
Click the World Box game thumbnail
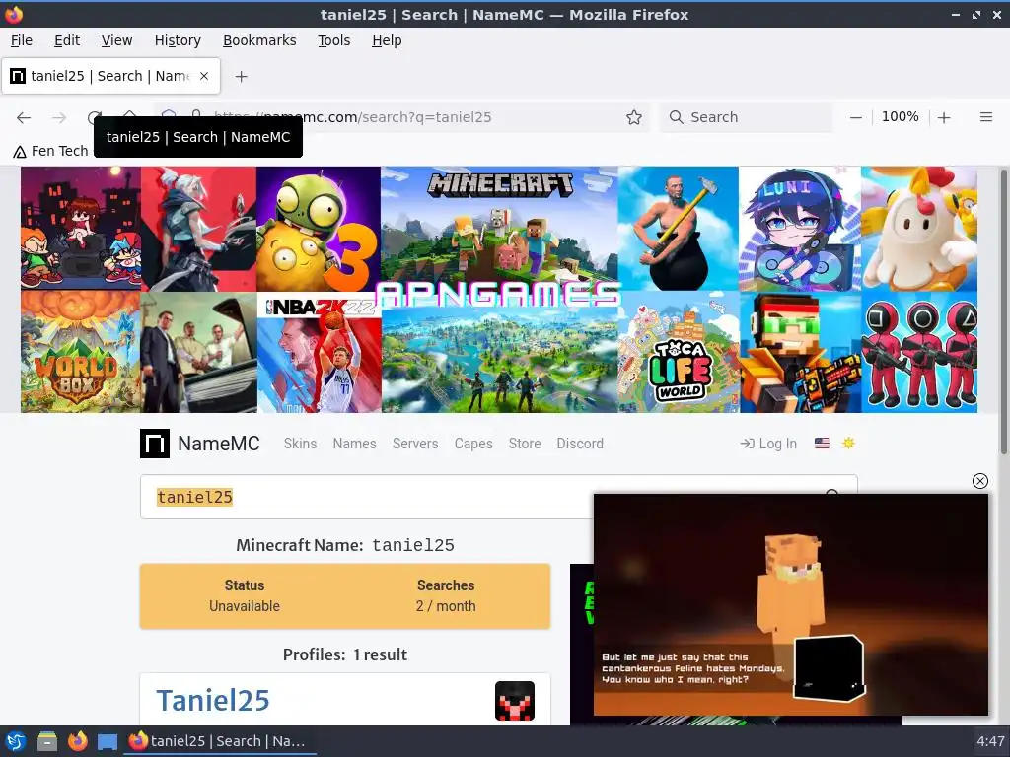(x=81, y=353)
